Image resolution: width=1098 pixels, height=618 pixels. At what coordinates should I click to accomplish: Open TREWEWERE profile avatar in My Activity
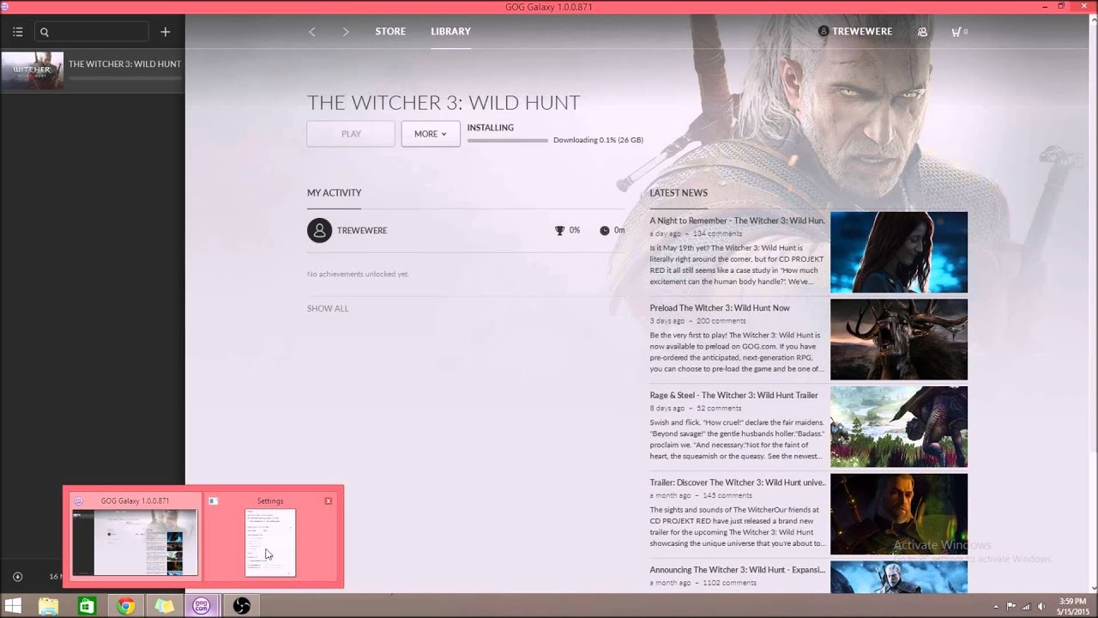coord(319,231)
